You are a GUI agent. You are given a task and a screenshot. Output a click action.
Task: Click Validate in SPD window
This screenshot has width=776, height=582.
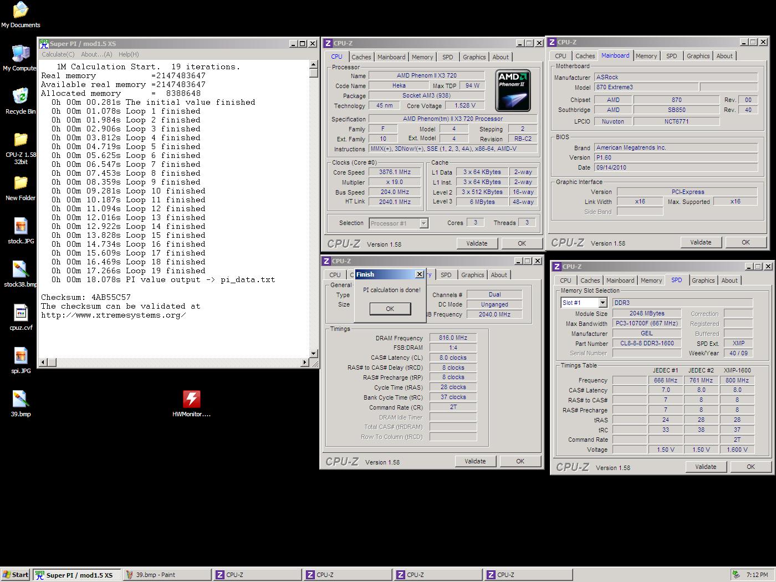706,467
